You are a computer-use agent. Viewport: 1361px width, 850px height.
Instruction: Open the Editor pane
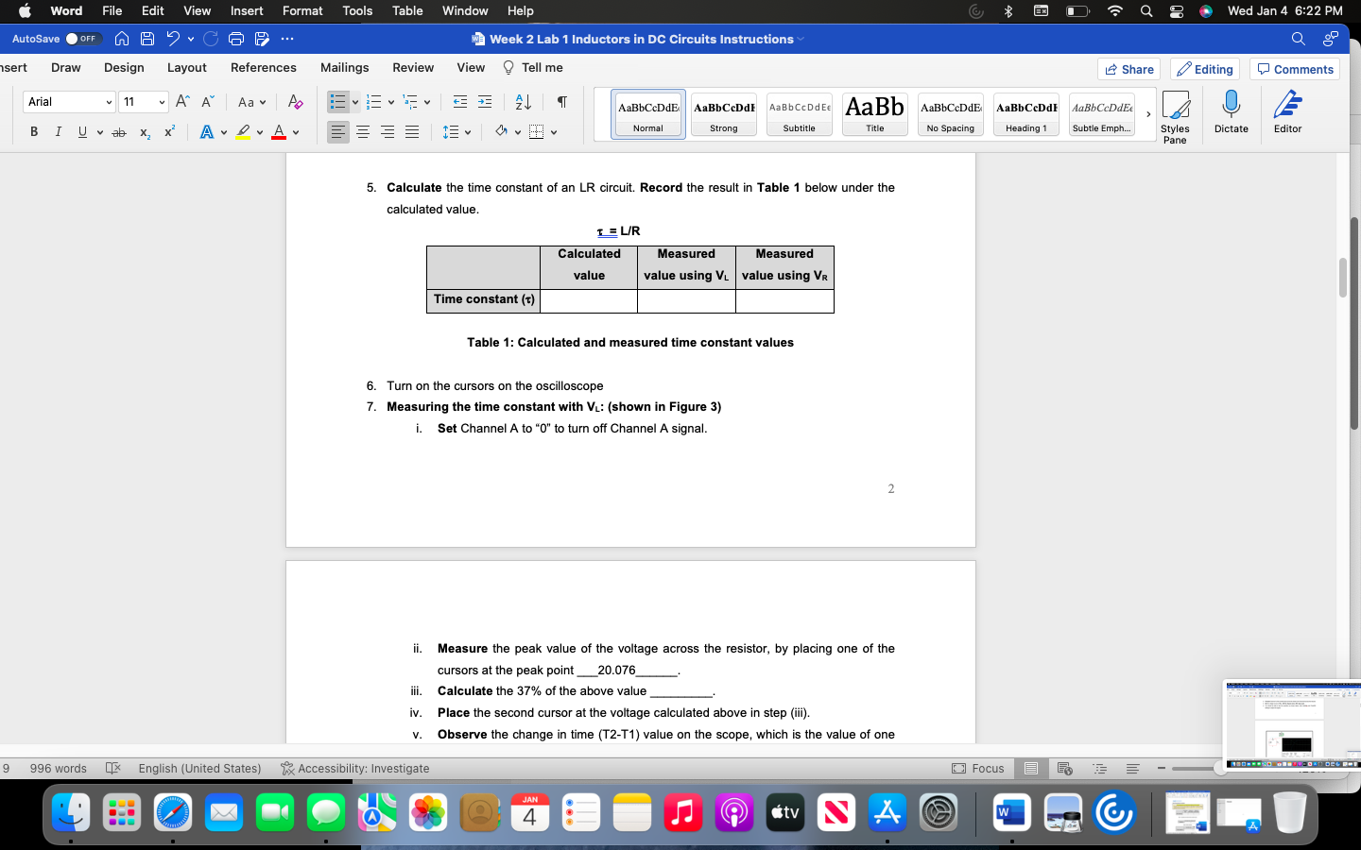(x=1286, y=114)
